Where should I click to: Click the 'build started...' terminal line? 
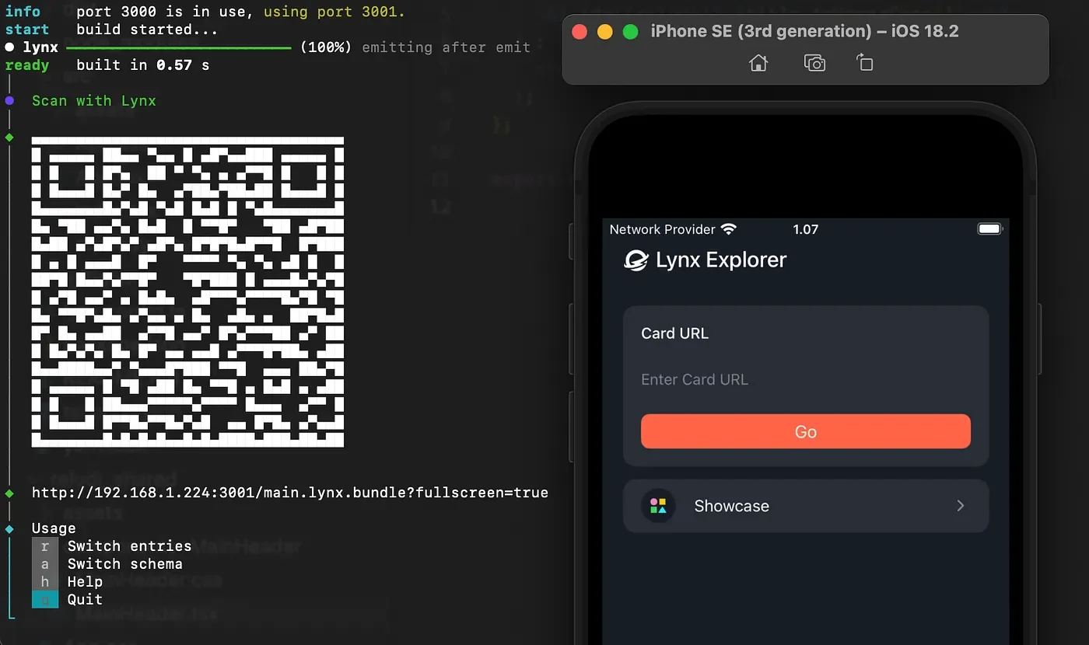(x=148, y=30)
